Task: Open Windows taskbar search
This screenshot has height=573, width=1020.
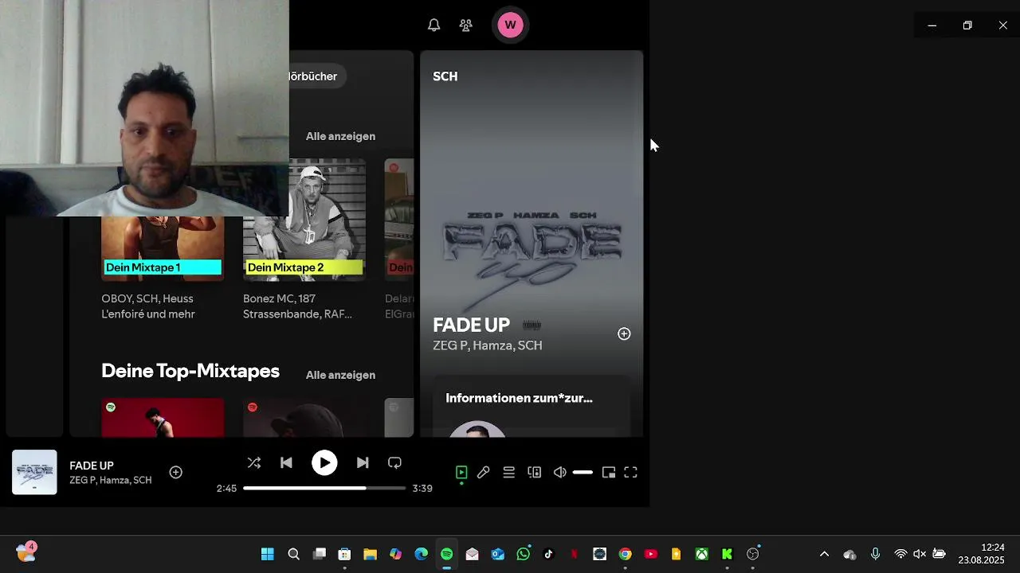Action: click(293, 554)
